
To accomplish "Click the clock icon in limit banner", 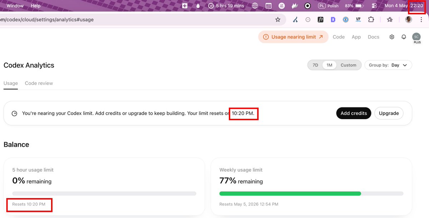I will point(14,113).
